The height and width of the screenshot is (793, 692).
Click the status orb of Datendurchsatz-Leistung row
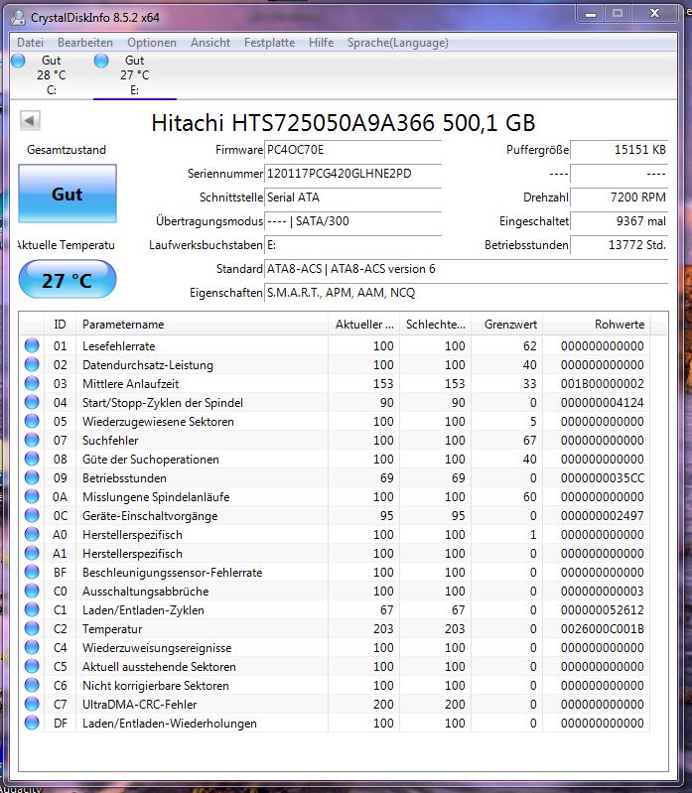(32, 364)
